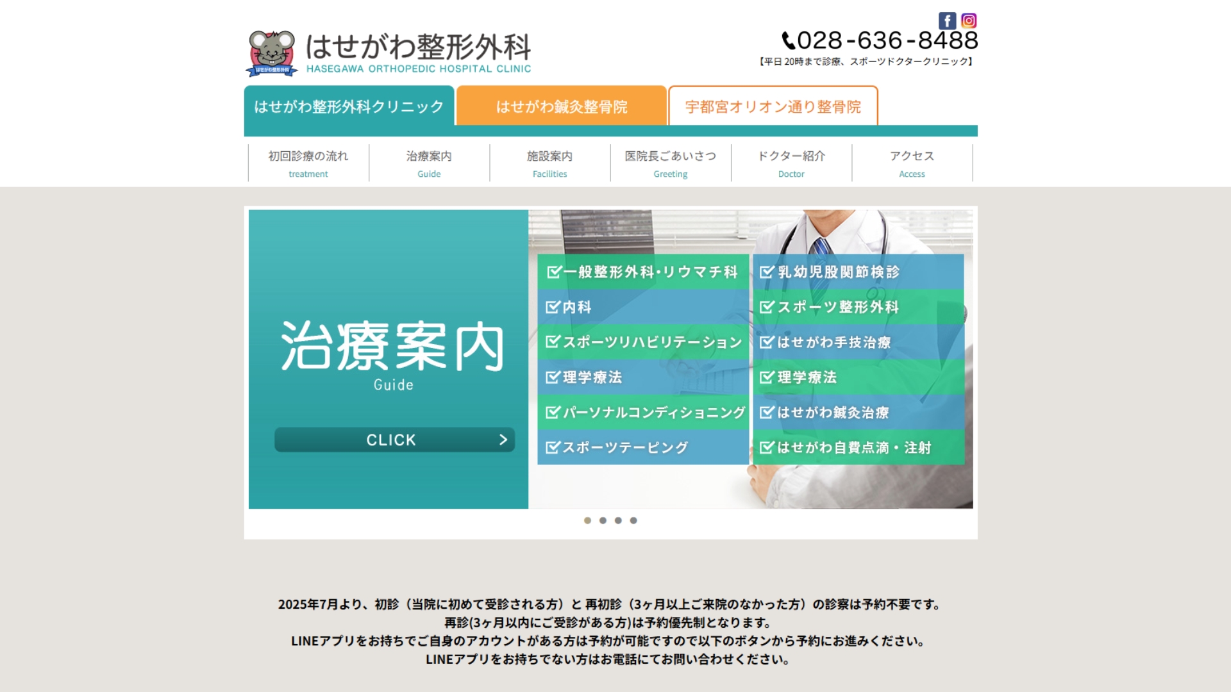The height and width of the screenshot is (692, 1231).
Task: Open the ドクター紹介 page
Action: point(791,162)
